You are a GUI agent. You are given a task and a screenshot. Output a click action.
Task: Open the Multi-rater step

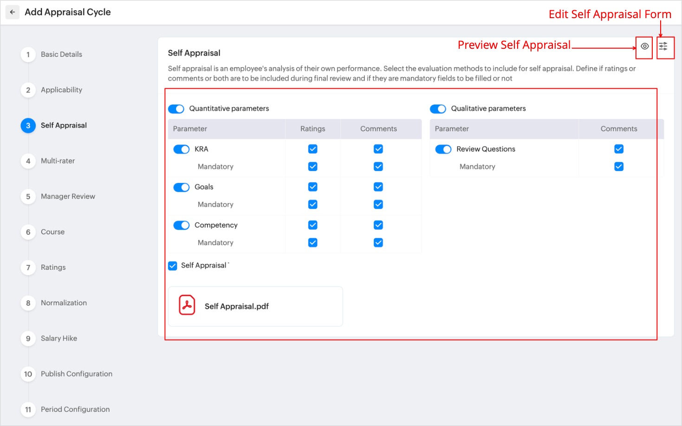(x=58, y=161)
